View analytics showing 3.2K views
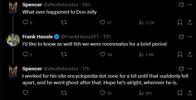 147,23
